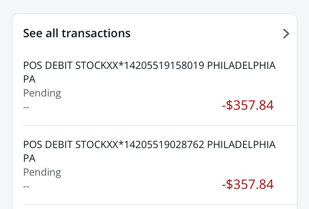Click the See all transactions heading
The image size is (309, 209).
click(x=77, y=33)
